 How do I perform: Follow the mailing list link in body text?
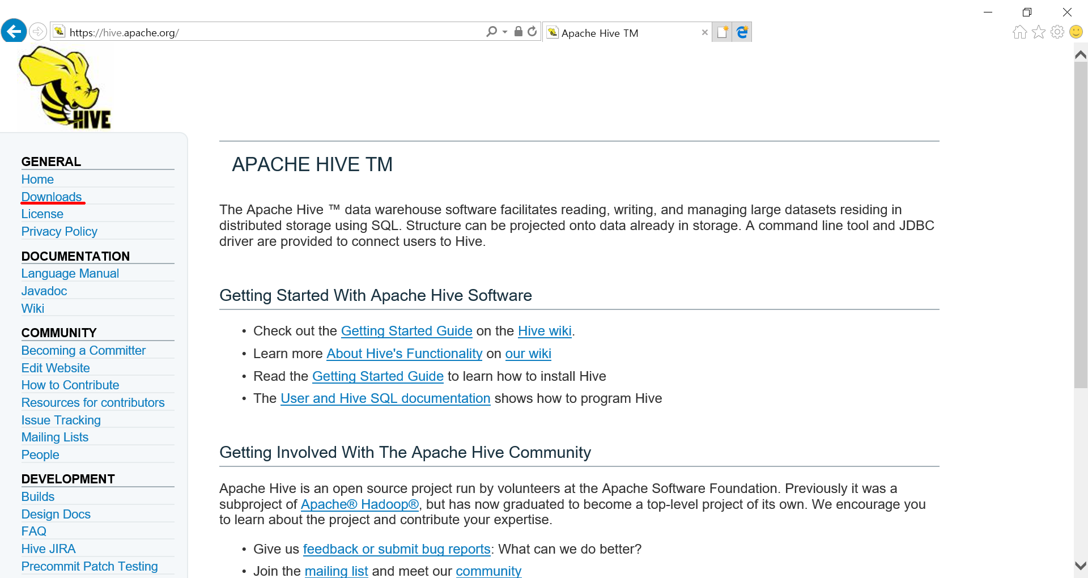(337, 571)
